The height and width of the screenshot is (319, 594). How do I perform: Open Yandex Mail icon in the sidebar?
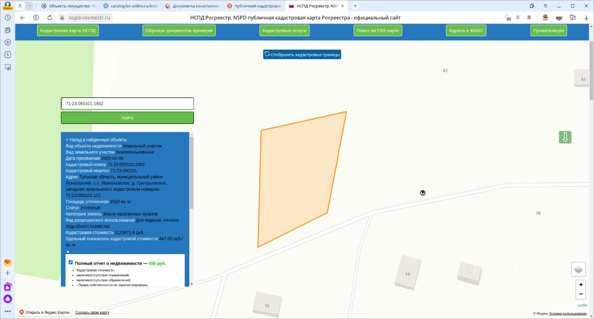pyautogui.click(x=7, y=262)
